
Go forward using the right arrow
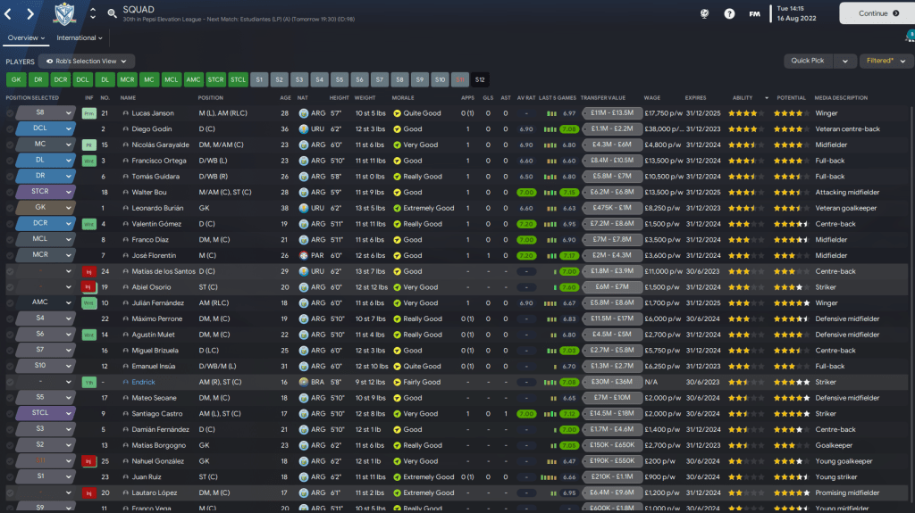click(30, 13)
